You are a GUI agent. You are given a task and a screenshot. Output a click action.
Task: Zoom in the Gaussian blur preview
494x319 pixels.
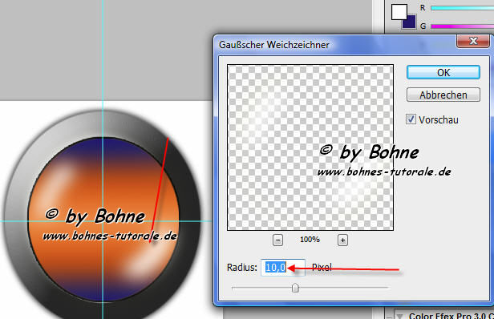(342, 240)
